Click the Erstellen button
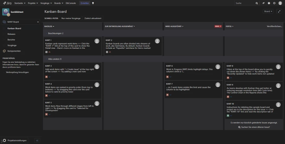This screenshot has height=144, width=285. 85,3
